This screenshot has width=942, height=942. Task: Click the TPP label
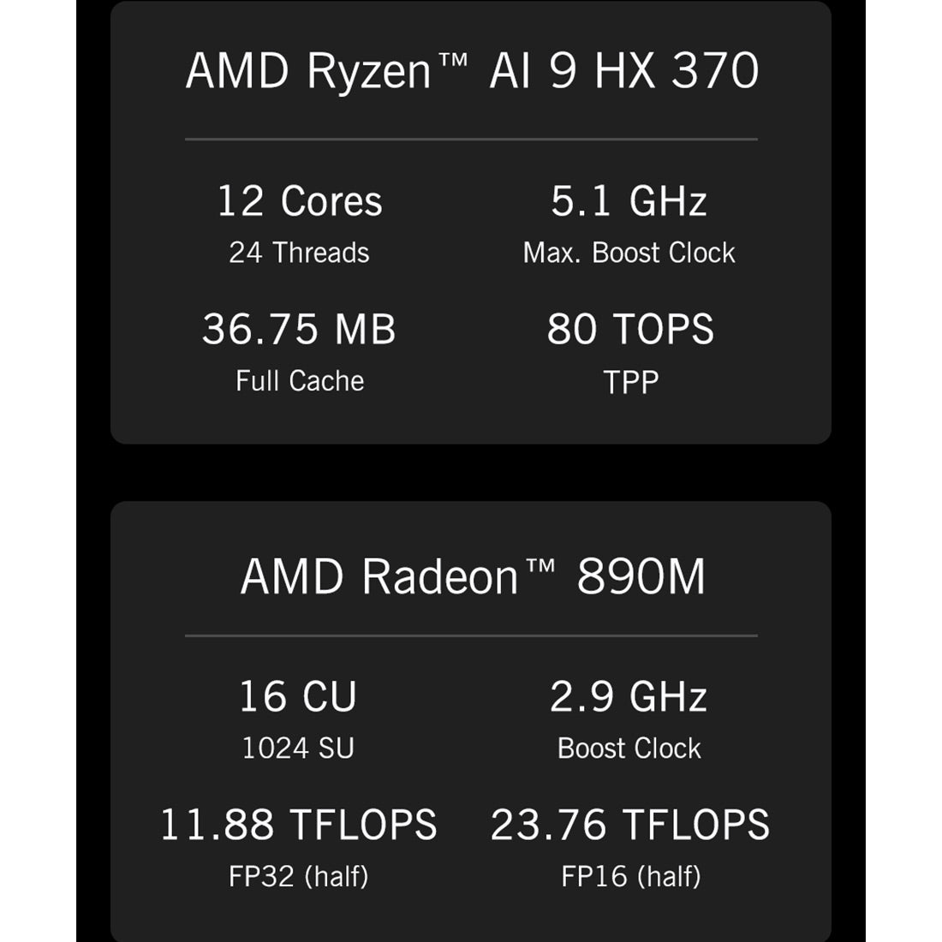[630, 382]
